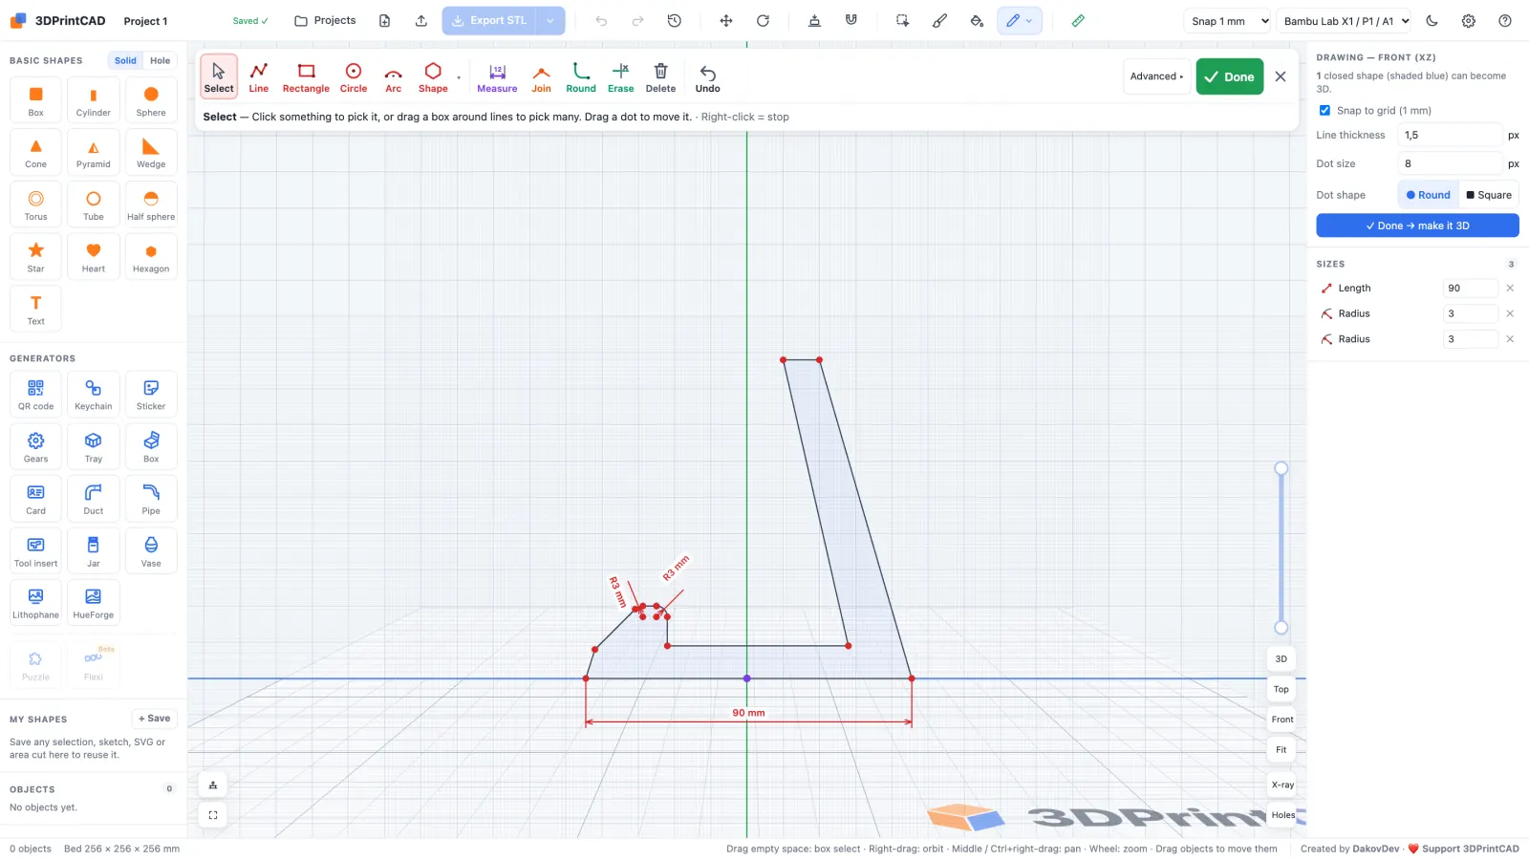Open the Projects menu
This screenshot has height=860, width=1529.
click(325, 20)
